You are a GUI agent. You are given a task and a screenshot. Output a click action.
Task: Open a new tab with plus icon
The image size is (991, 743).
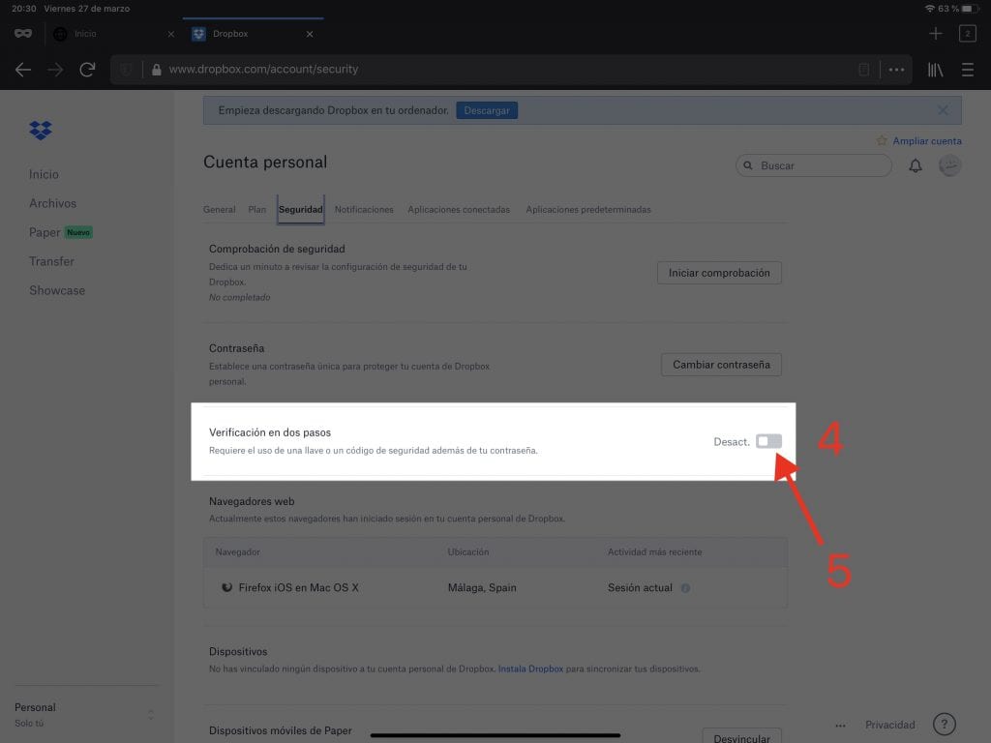(x=935, y=34)
